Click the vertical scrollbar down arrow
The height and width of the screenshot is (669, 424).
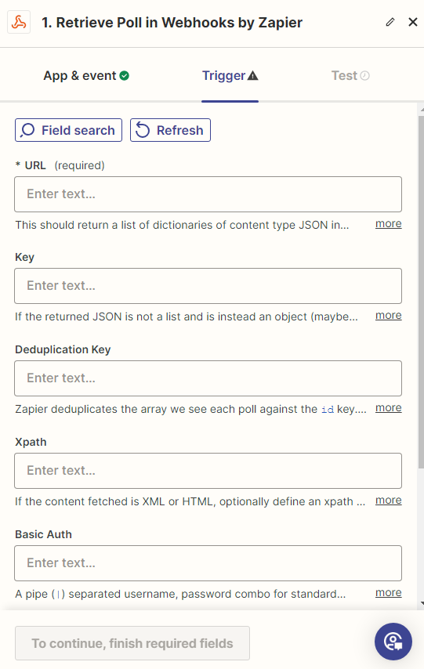pyautogui.click(x=422, y=604)
